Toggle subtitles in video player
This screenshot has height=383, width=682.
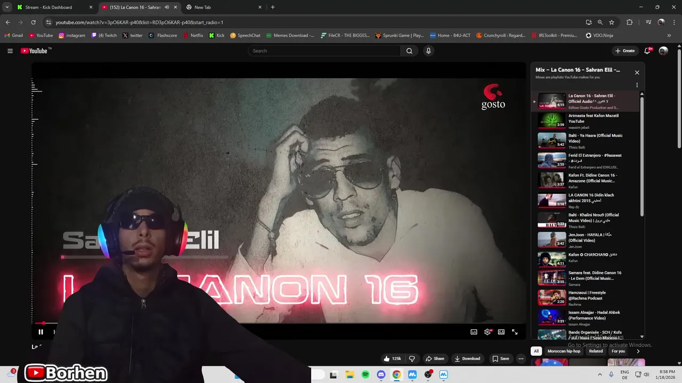[x=474, y=332]
